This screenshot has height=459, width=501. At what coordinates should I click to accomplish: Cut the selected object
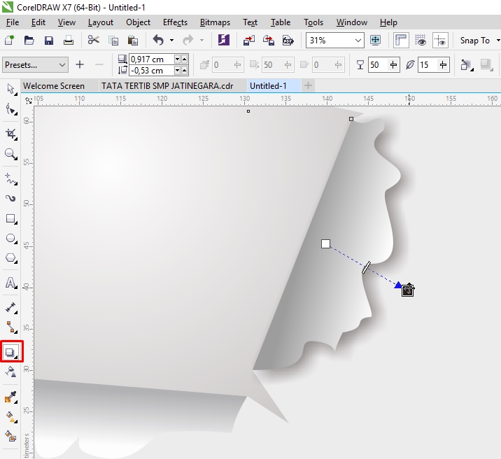pos(93,41)
